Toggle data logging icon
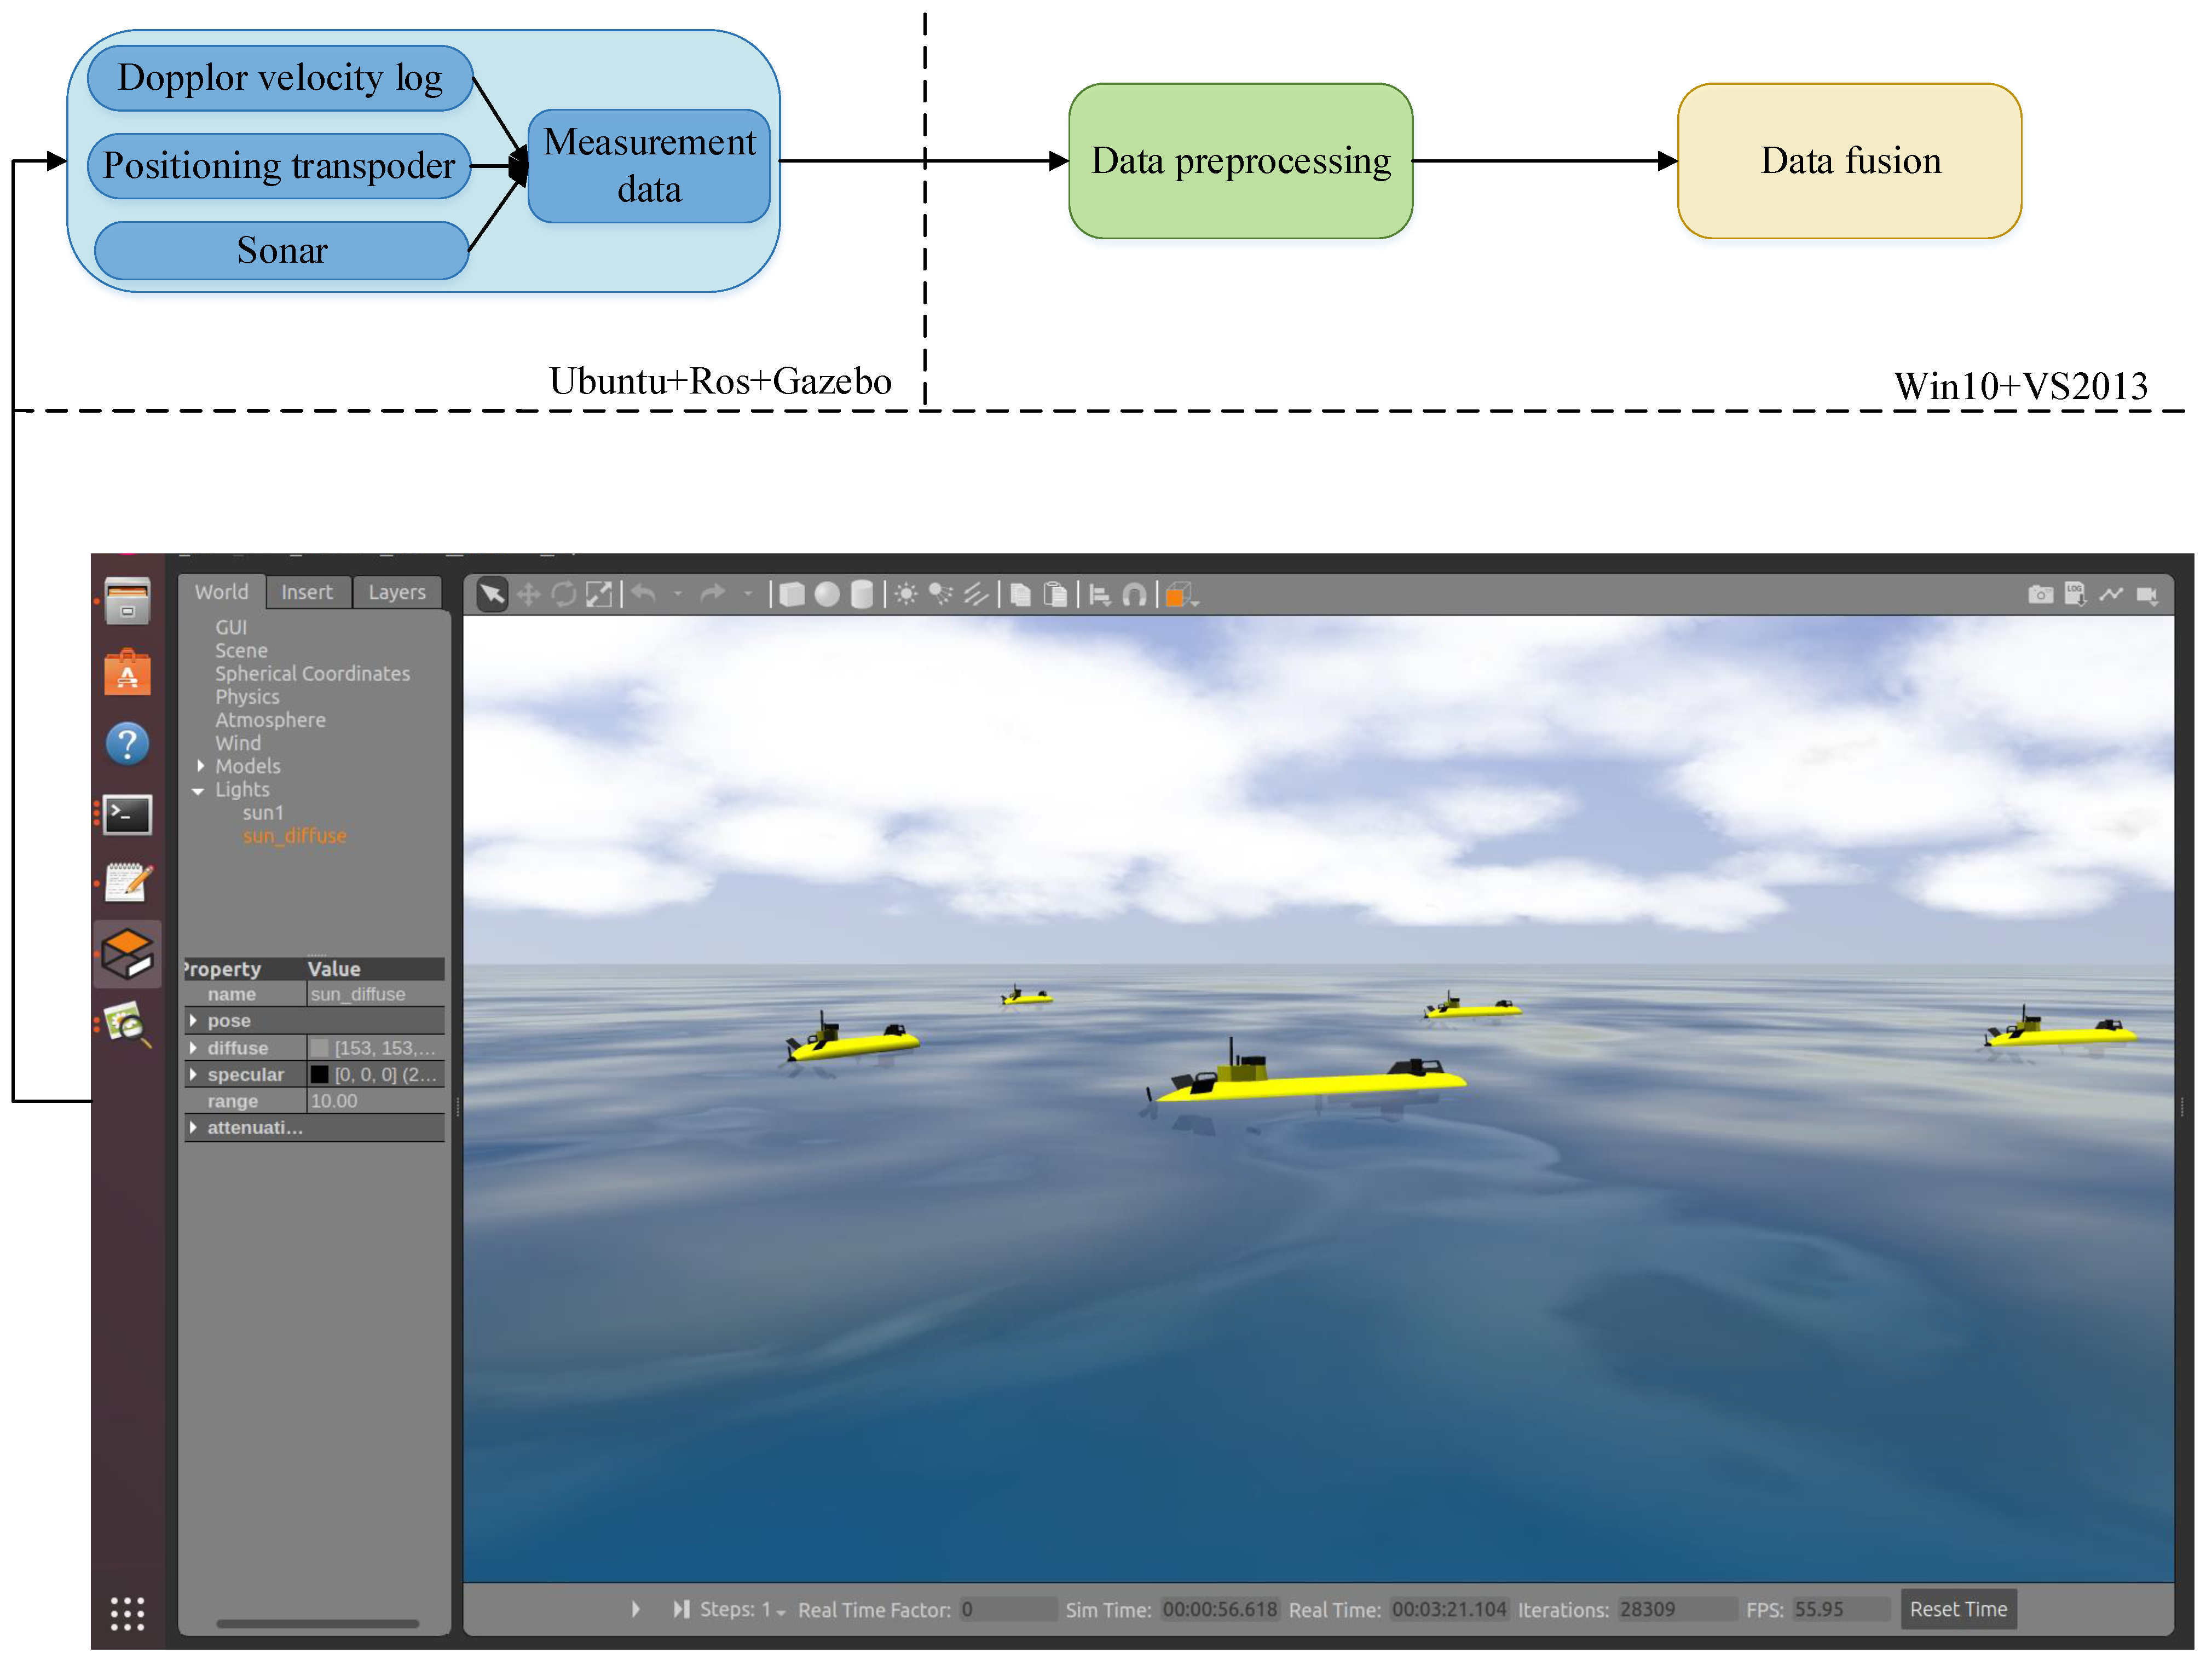Image resolution: width=2212 pixels, height=1659 pixels. pyautogui.click(x=2075, y=595)
